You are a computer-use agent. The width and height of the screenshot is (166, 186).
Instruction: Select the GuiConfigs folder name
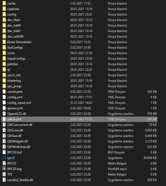tap(15, 48)
